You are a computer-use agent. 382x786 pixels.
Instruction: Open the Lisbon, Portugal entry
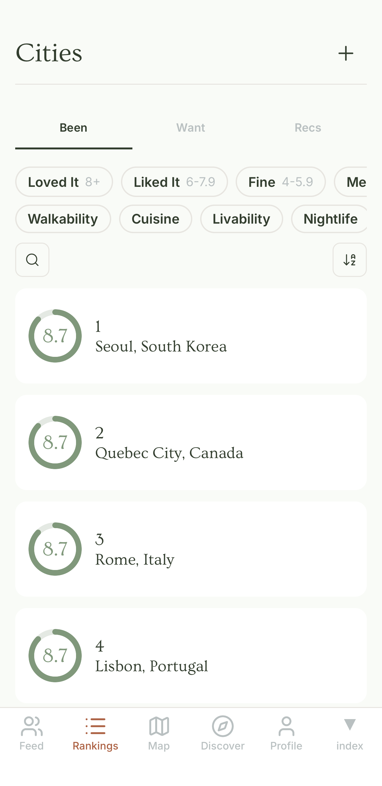click(191, 656)
